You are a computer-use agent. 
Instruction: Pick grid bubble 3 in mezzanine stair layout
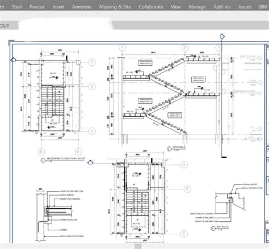coord(92,62)
